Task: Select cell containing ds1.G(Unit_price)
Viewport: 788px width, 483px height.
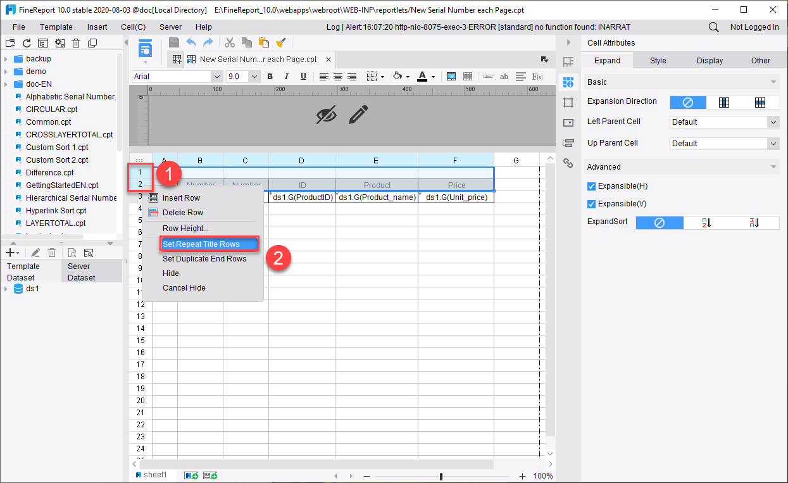Action: 456,198
